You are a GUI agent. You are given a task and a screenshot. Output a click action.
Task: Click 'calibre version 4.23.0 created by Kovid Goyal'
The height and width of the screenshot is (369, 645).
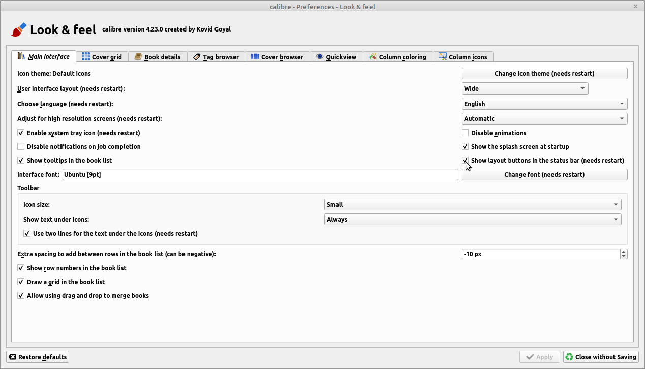click(166, 29)
